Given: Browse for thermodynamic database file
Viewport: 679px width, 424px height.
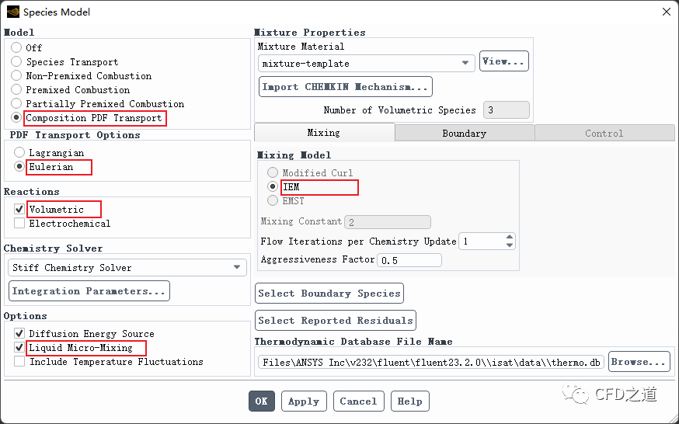Looking at the screenshot, I should coord(639,362).
